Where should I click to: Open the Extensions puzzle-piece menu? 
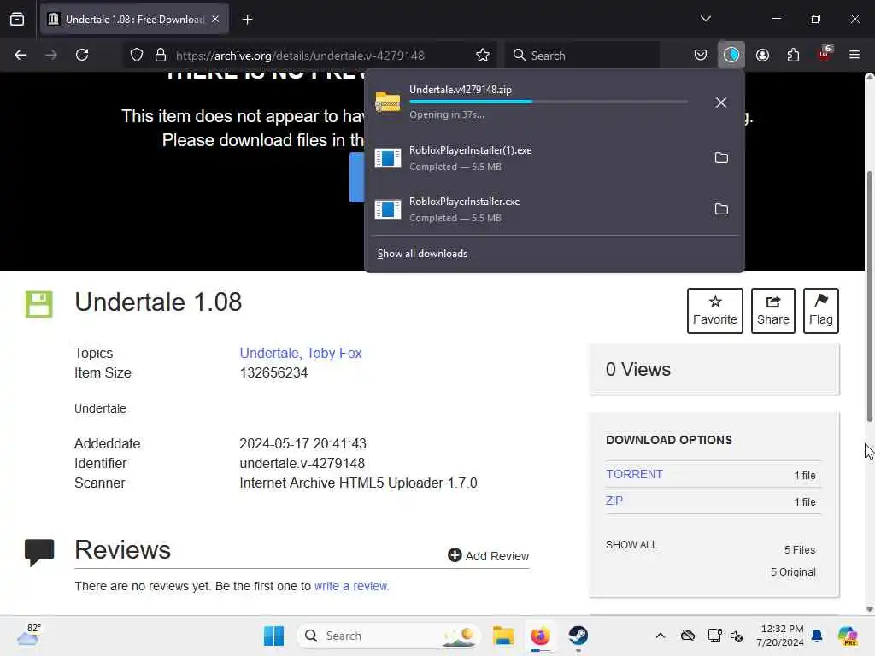[793, 55]
